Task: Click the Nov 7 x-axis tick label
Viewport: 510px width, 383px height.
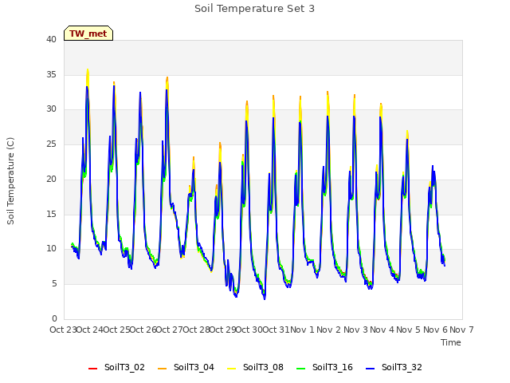Action: 461,330
